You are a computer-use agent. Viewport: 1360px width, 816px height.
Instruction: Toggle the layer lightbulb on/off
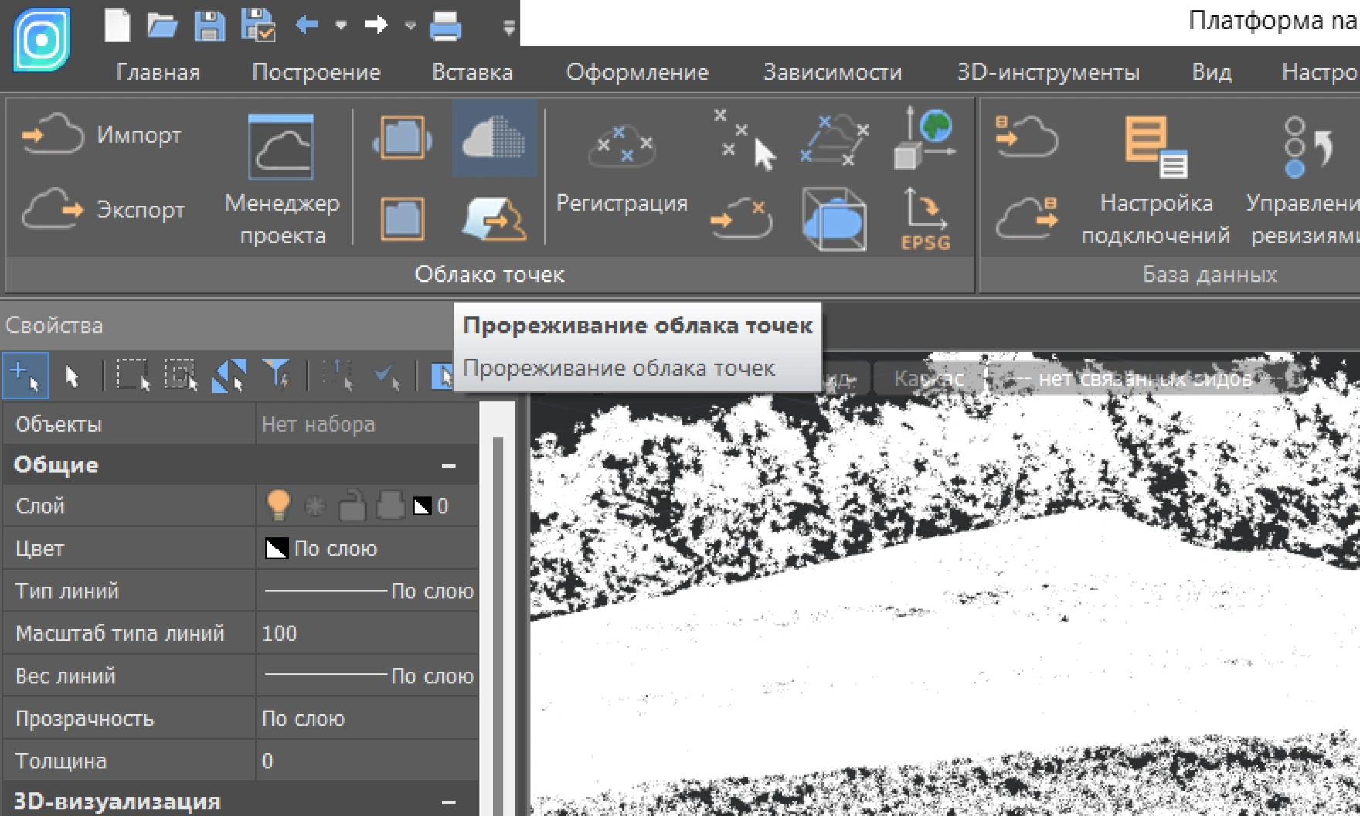277,506
